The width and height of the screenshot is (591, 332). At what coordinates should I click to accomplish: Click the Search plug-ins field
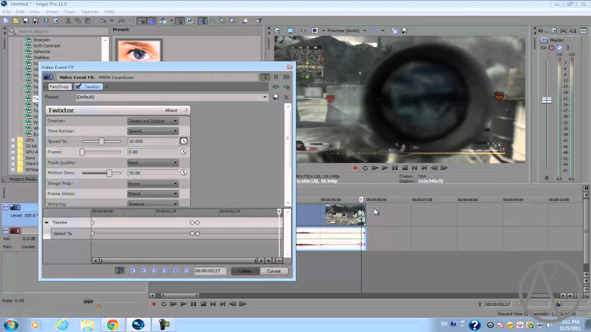pos(59,31)
